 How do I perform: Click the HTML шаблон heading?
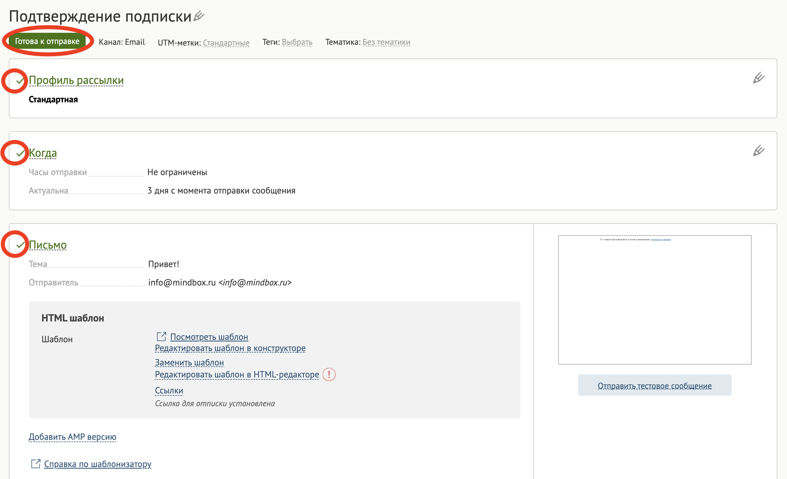pos(73,318)
